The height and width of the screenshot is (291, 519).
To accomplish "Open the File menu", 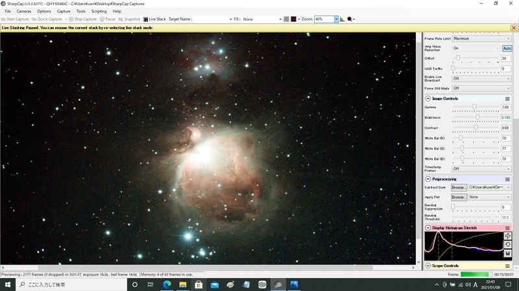I will tap(8, 11).
